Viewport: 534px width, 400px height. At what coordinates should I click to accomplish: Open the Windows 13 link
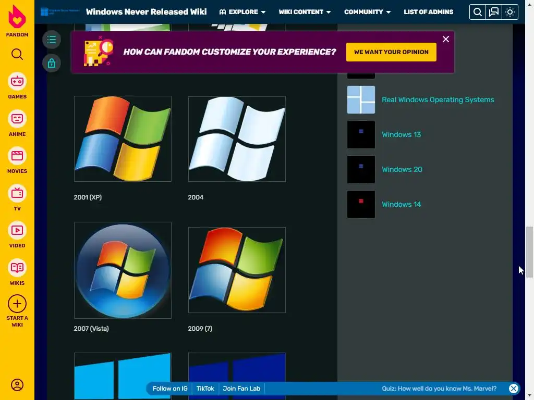coord(401,134)
